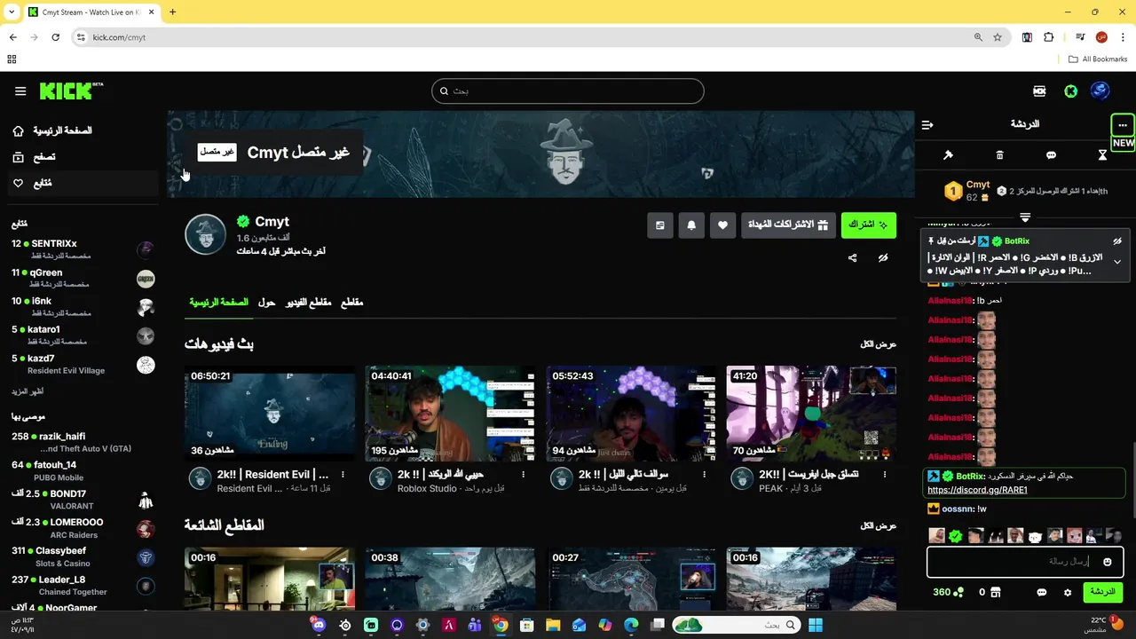Click channel card icon beside the bell
This screenshot has width=1136, height=639.
point(659,225)
